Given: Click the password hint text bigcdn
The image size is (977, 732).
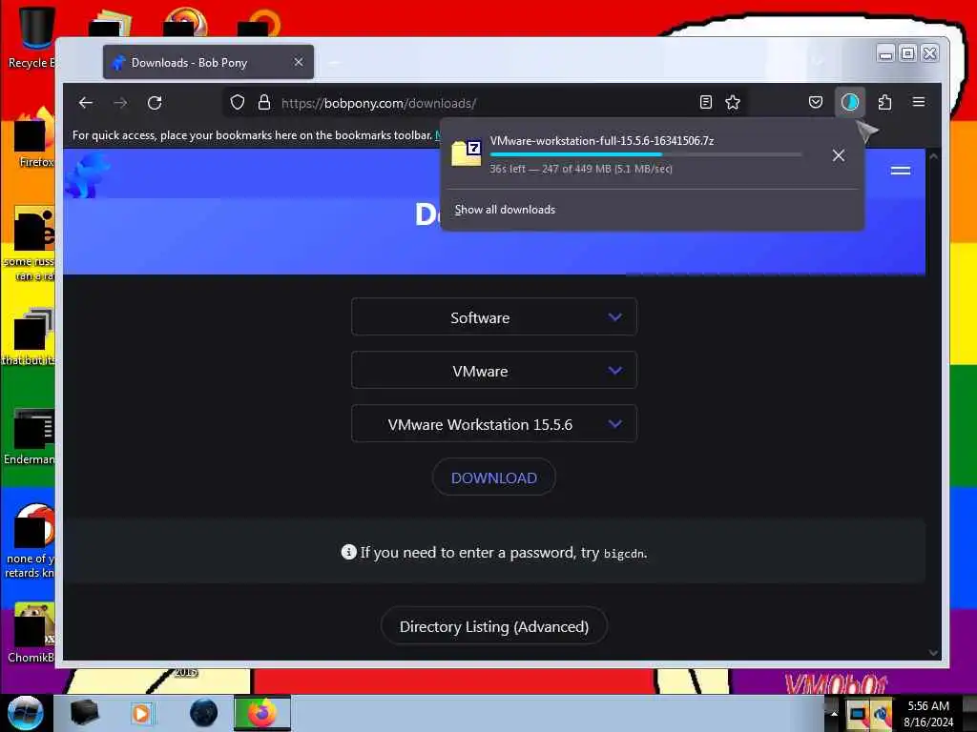Looking at the screenshot, I should click(624, 554).
